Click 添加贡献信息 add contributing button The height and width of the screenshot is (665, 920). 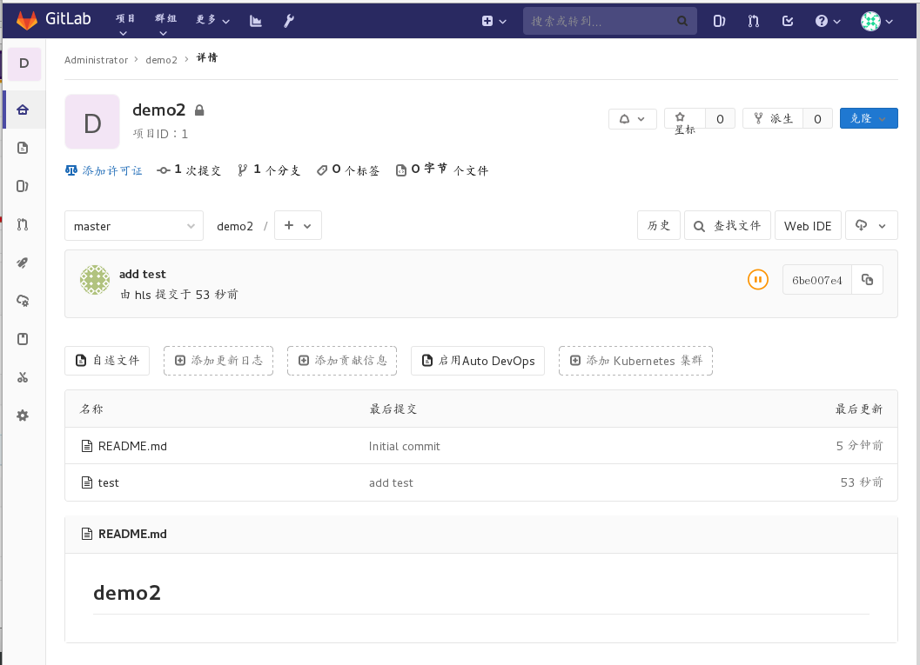click(x=342, y=361)
